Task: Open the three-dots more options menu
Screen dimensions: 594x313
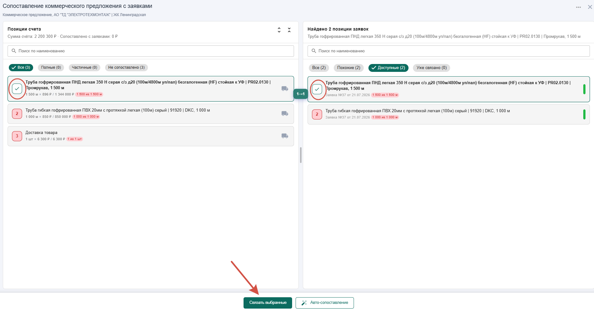Action: coord(578,7)
